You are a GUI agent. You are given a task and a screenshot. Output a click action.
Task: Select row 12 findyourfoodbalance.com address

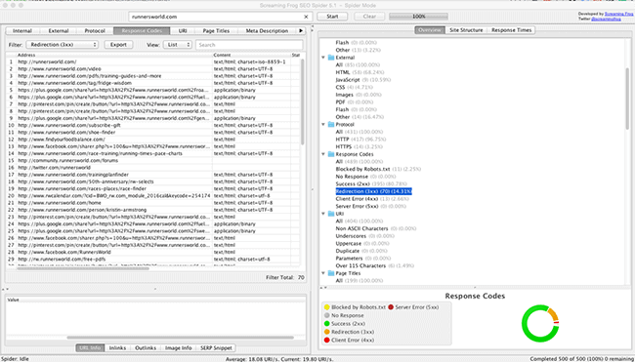pyautogui.click(x=62, y=140)
